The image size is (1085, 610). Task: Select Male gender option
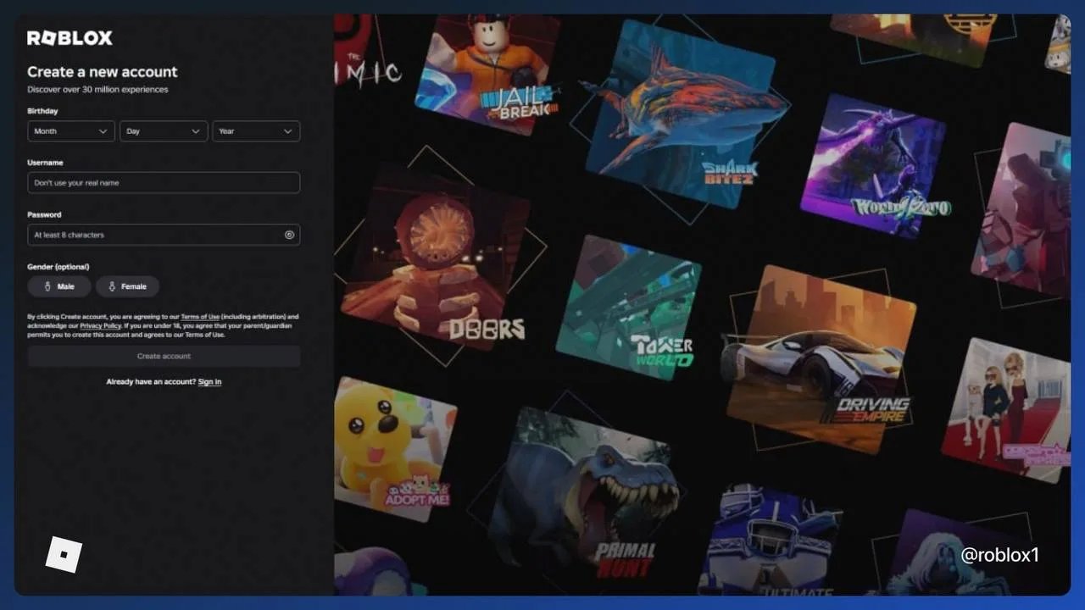[59, 286]
